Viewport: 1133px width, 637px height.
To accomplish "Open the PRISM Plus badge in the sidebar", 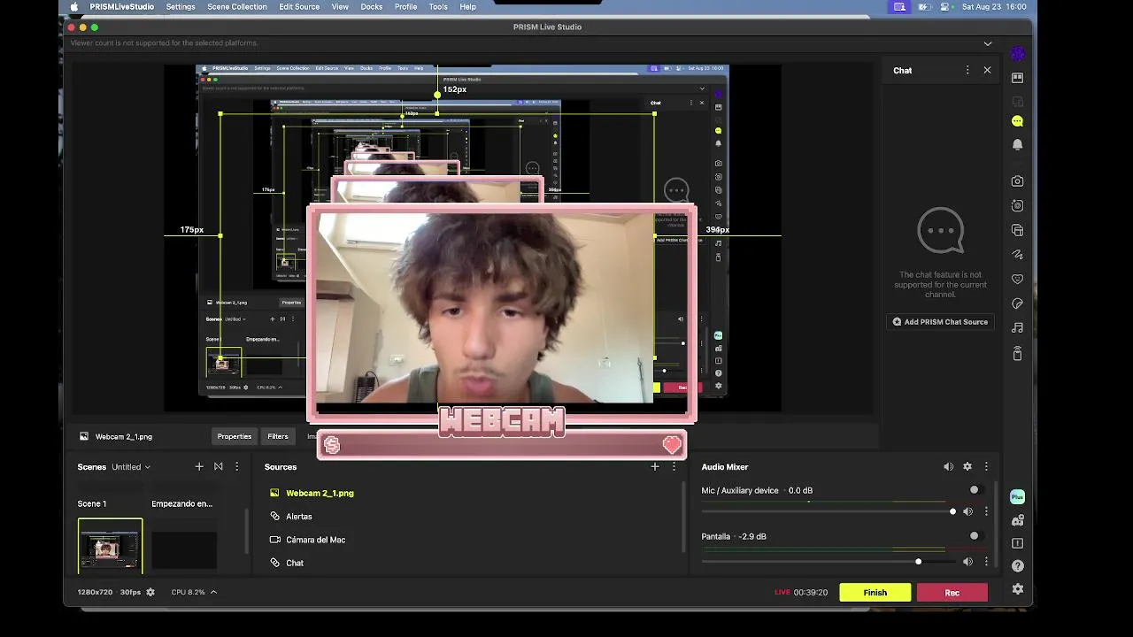I will pyautogui.click(x=1017, y=497).
